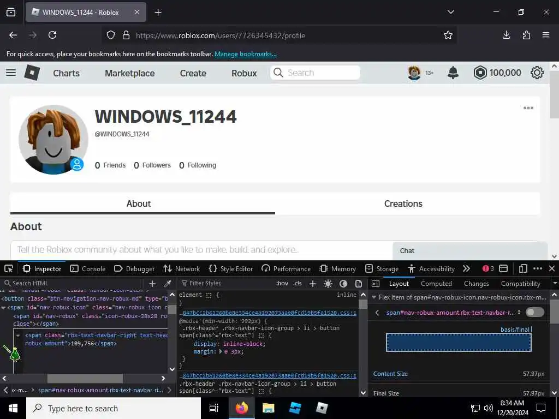Open the Charts page
Viewport: 559px width, 419px height.
click(66, 73)
